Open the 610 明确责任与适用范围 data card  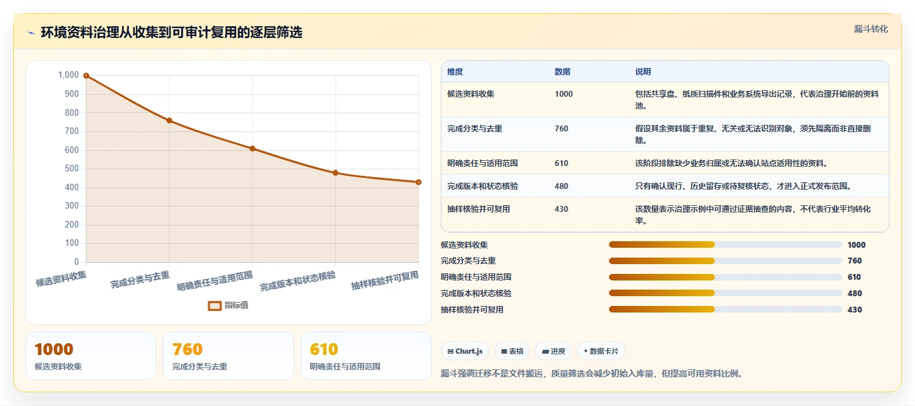point(366,356)
